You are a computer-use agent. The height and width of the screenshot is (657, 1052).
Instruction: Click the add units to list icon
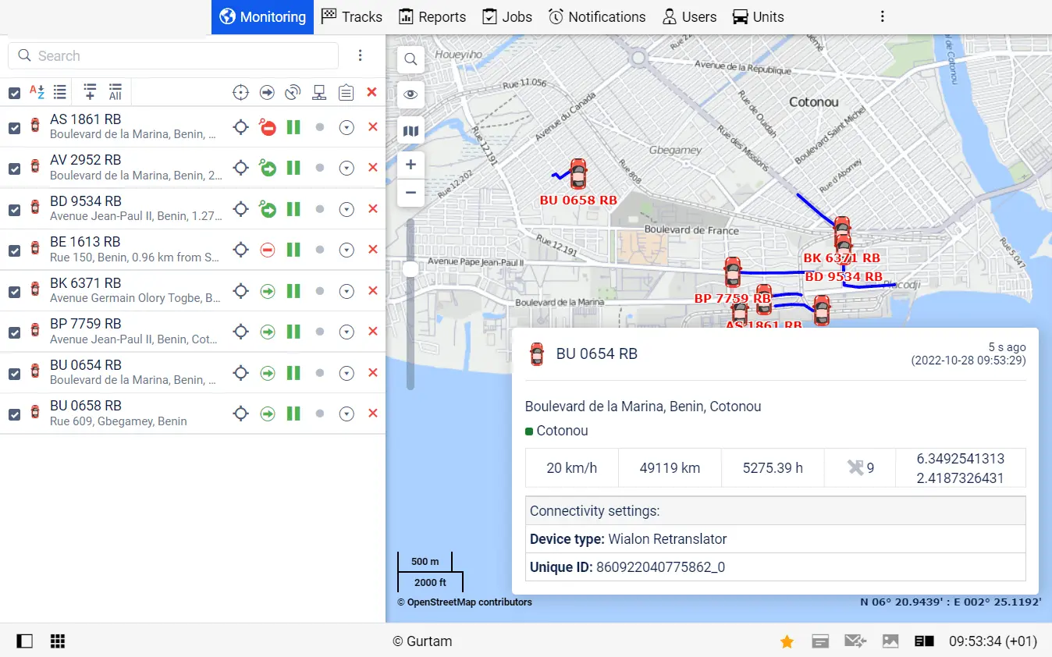point(90,92)
